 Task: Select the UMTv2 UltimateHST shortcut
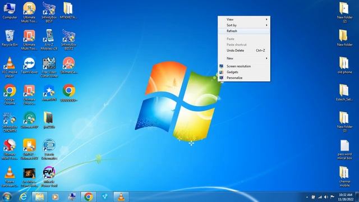(29, 149)
